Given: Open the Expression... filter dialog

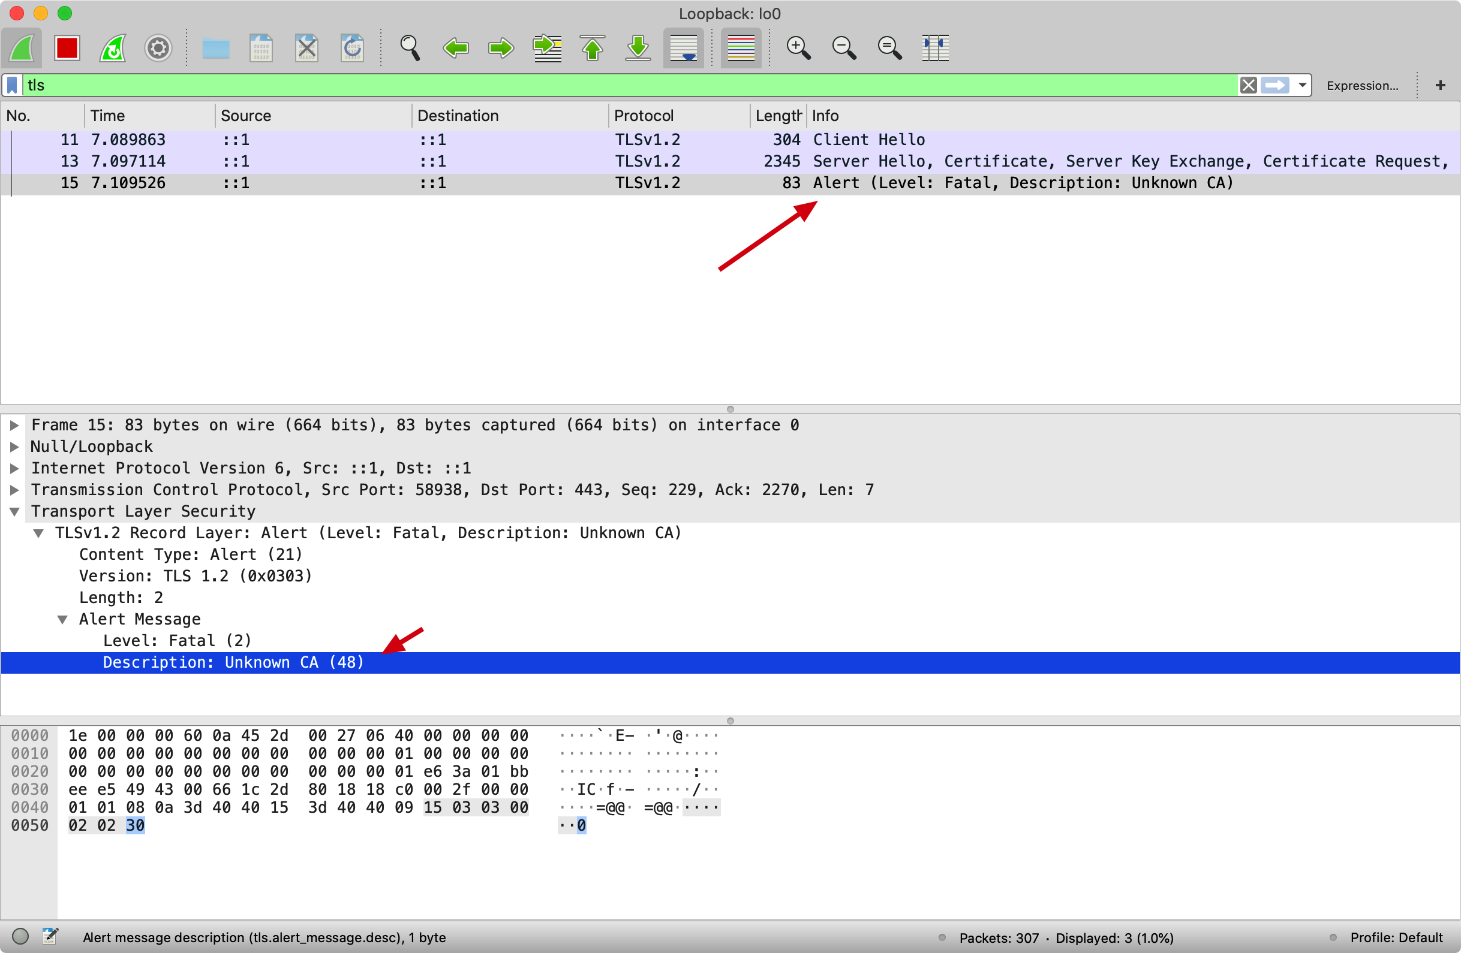Looking at the screenshot, I should coord(1361,85).
